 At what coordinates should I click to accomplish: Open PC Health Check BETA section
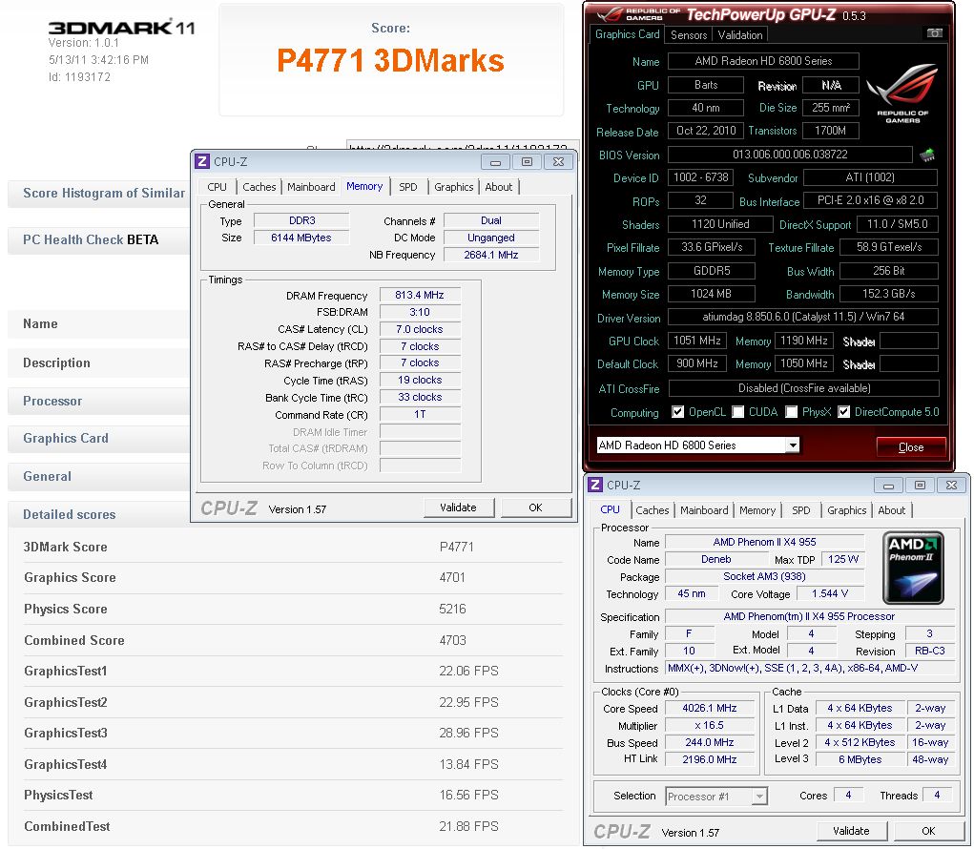[99, 240]
